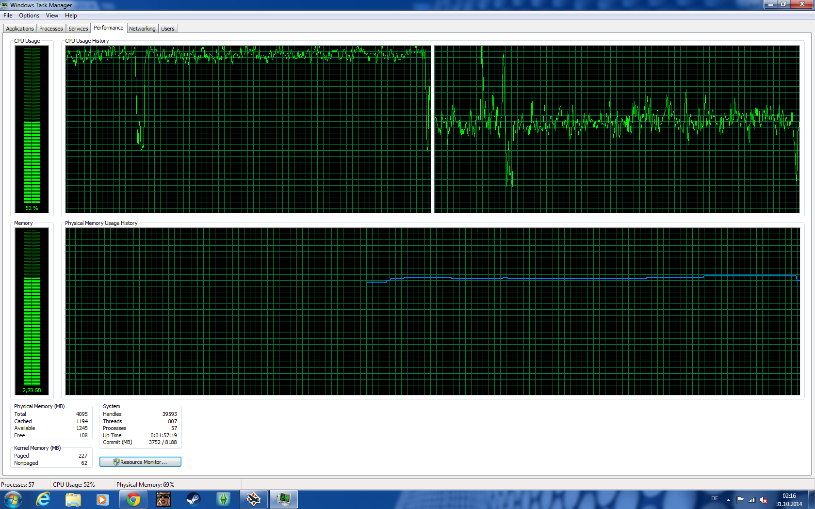Click the 'Kernel Memory (MB)' group label

(x=37, y=448)
